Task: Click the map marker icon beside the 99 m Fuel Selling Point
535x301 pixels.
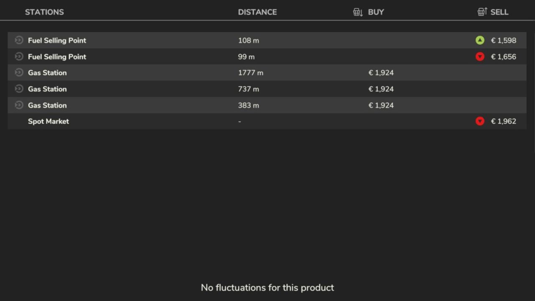Action: 19,56
